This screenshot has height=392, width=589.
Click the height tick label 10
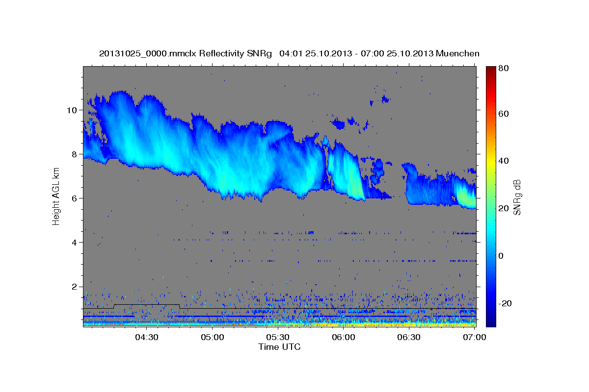(72, 110)
